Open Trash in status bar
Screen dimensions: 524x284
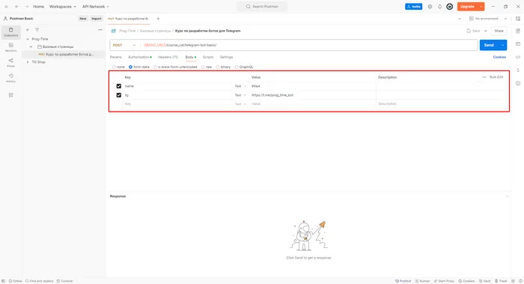click(501, 281)
